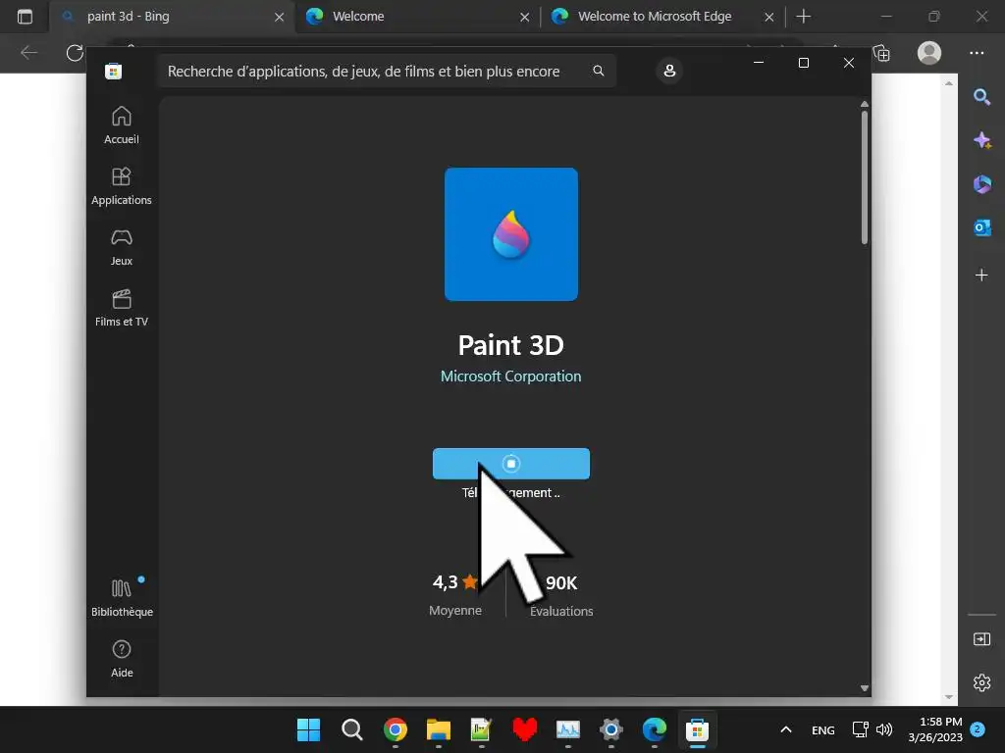
Task: Click the Microsoft Store logo icon
Action: (x=114, y=71)
